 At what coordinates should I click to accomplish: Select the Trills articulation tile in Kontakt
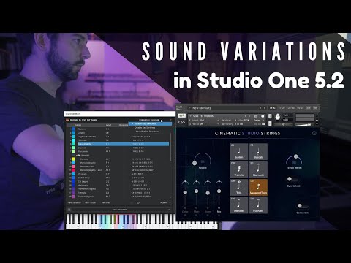(238, 187)
